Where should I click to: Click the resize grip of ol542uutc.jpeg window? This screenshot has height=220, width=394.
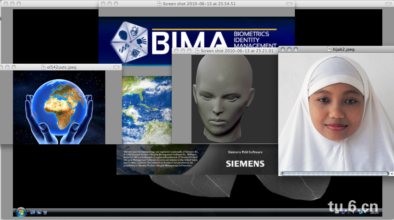pyautogui.click(x=120, y=142)
